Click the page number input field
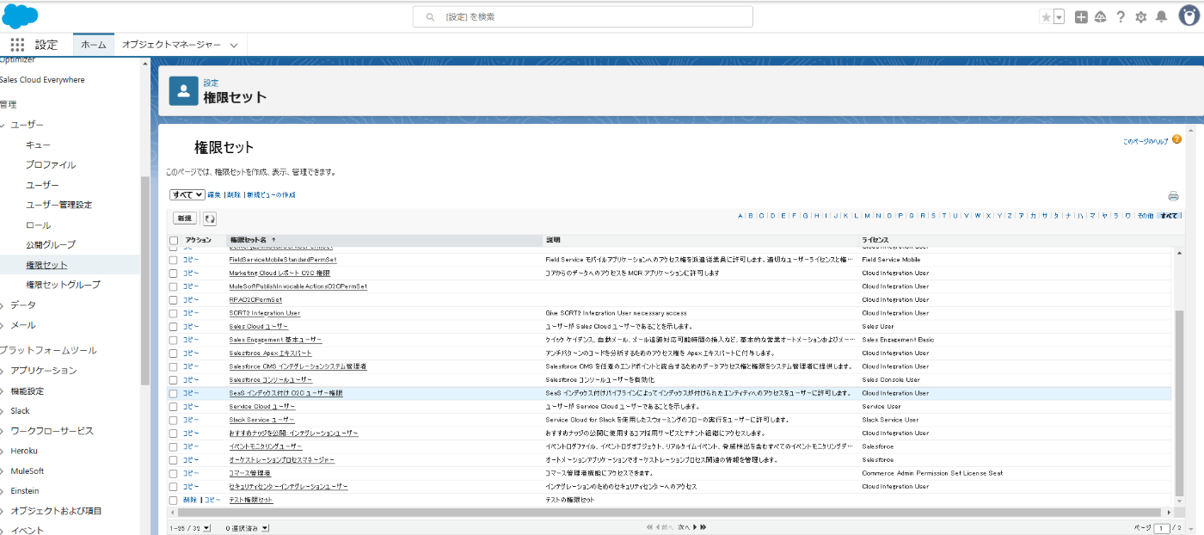Viewport: 1204px width, 535px height. point(1161,528)
